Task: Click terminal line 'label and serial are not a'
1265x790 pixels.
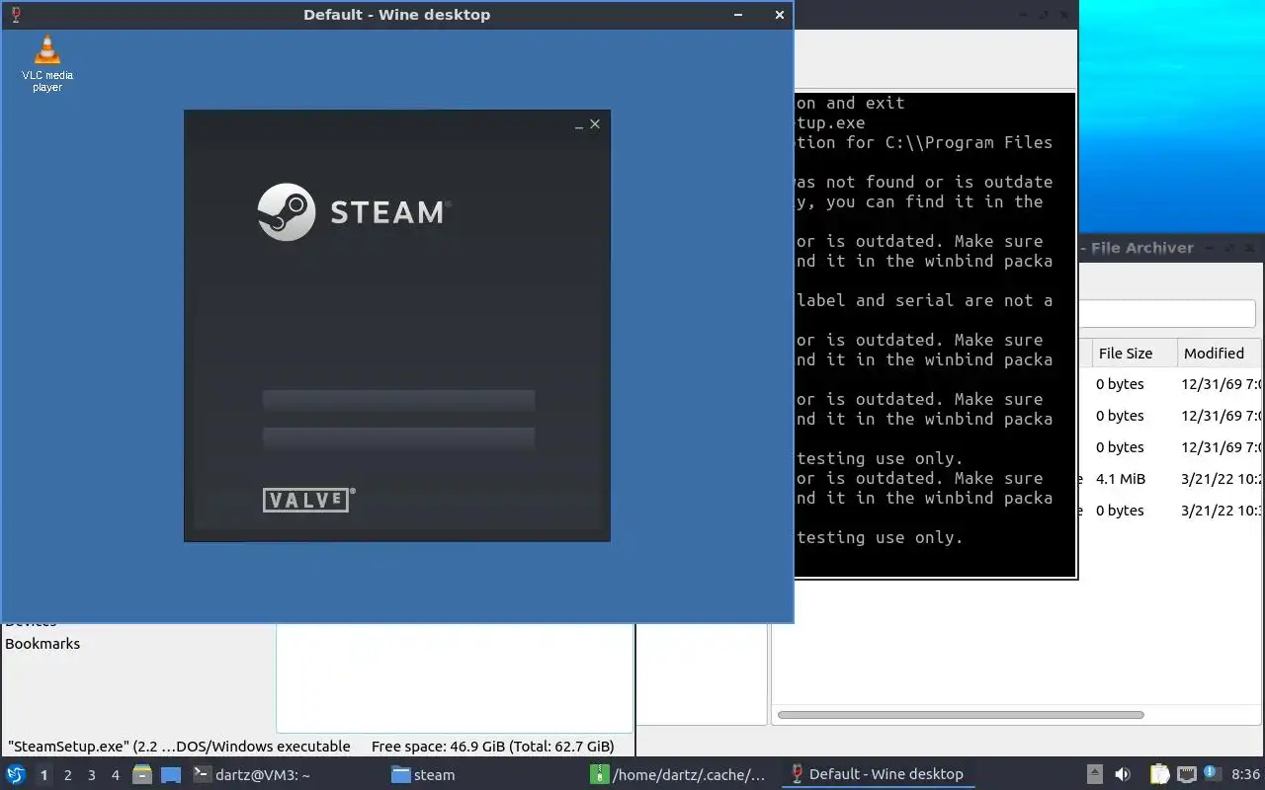Action: coord(925,300)
